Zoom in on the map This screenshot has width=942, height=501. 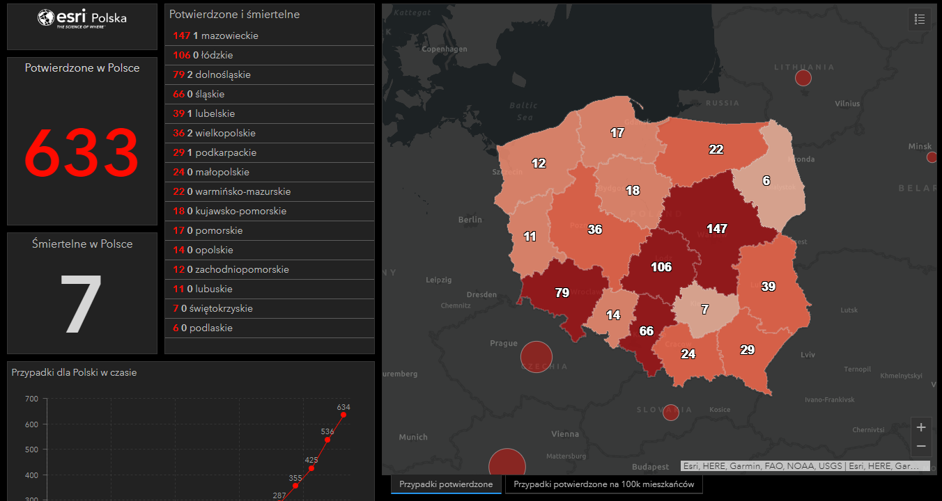(x=920, y=427)
